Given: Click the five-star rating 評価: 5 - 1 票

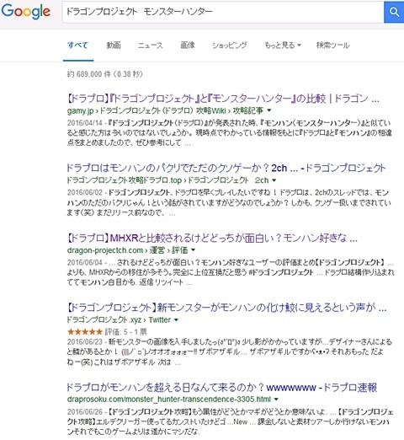Looking at the screenshot, I should click(107, 332).
